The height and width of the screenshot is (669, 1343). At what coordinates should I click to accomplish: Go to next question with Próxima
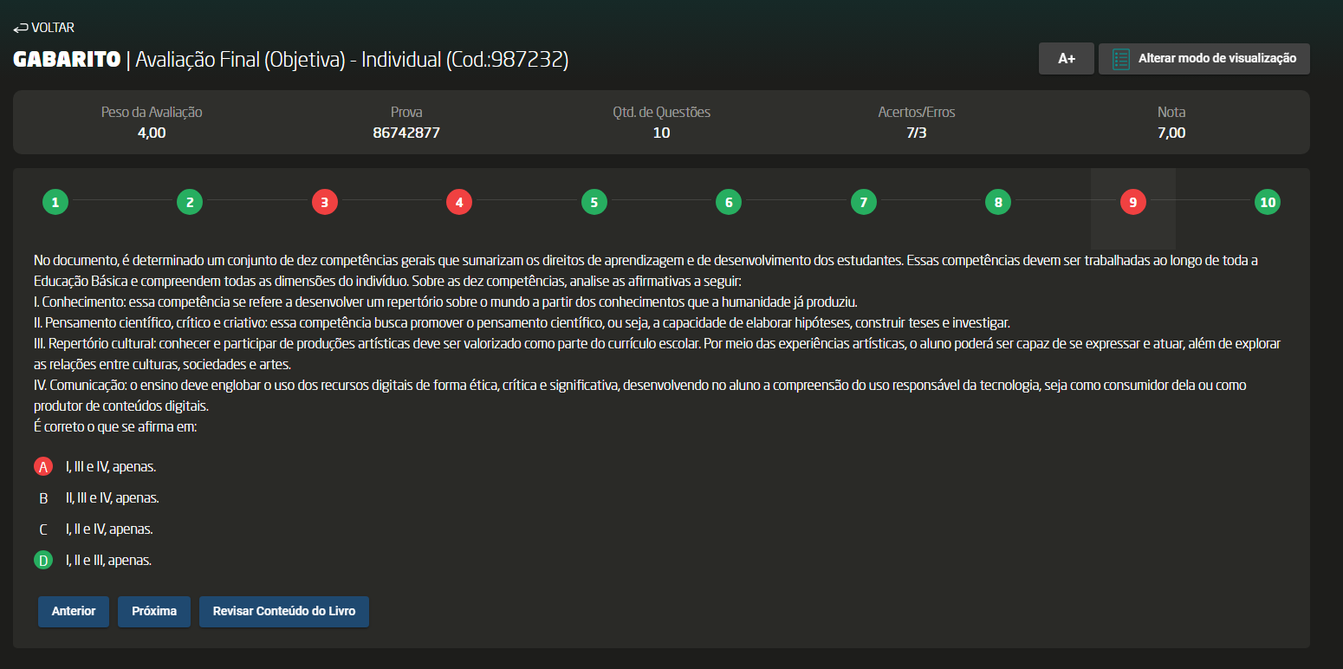154,611
